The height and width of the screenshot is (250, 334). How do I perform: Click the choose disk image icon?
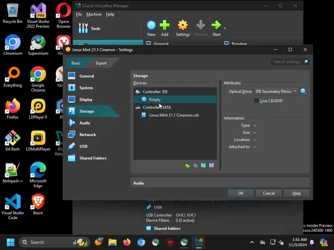[303, 91]
